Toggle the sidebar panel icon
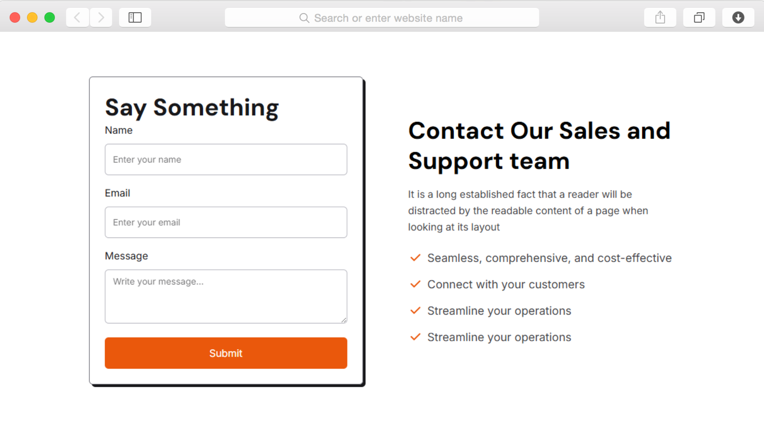Screen dimensions: 764x429 (135, 17)
